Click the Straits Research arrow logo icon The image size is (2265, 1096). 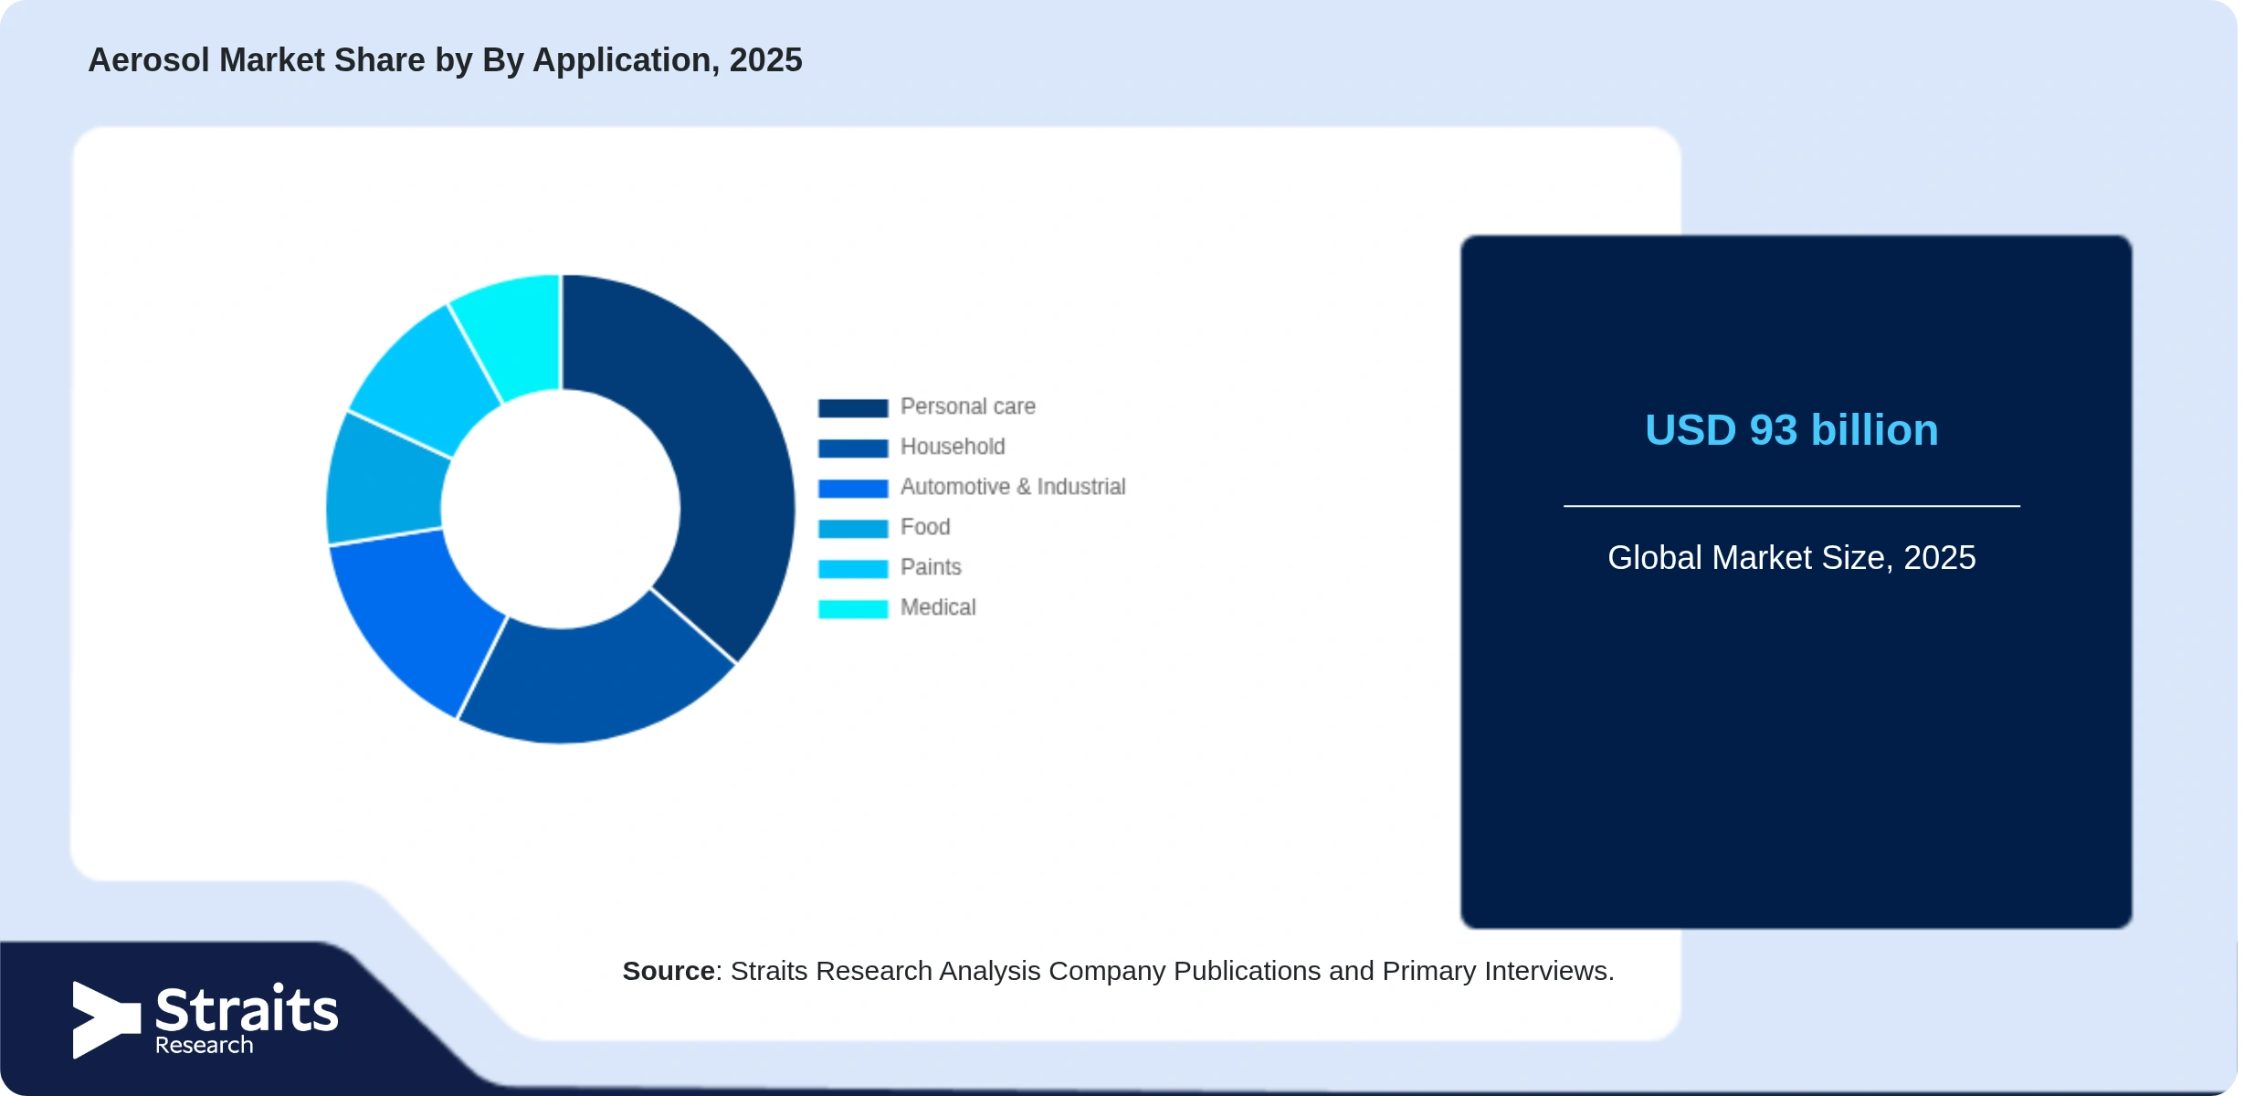click(106, 1020)
